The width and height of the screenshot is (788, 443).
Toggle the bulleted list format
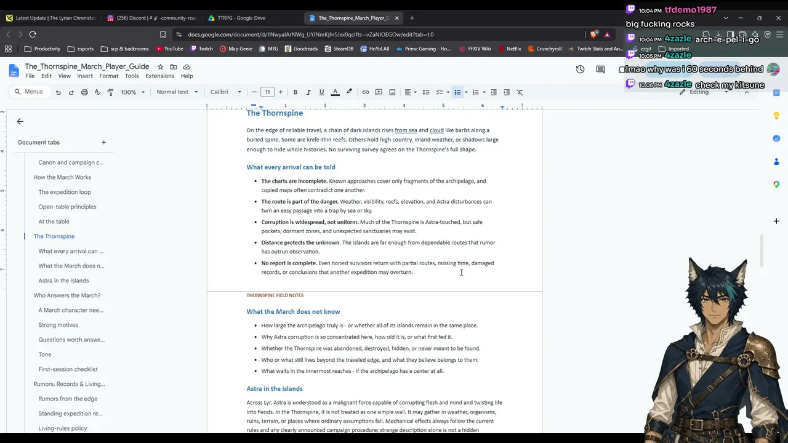(457, 92)
